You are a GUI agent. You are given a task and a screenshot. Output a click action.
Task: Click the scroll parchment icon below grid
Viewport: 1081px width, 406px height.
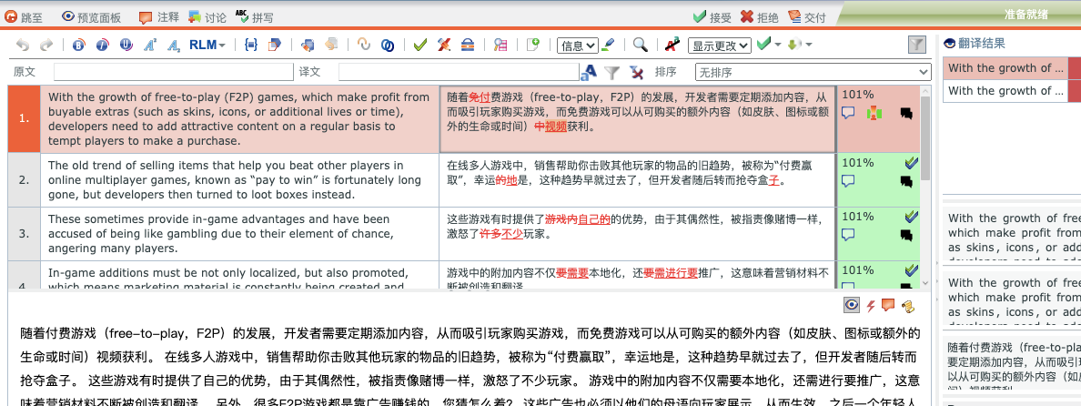(x=907, y=305)
